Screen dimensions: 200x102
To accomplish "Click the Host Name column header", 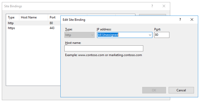I will pyautogui.click(x=33, y=17).
